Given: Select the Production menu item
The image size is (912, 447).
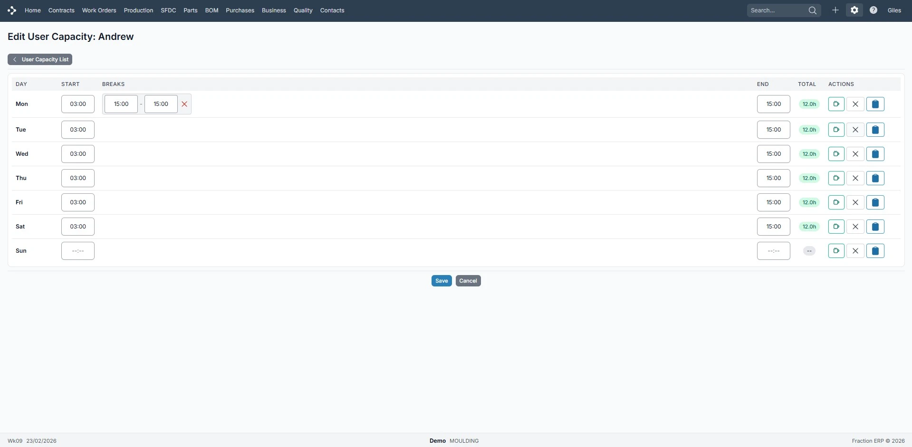Looking at the screenshot, I should click(x=138, y=10).
